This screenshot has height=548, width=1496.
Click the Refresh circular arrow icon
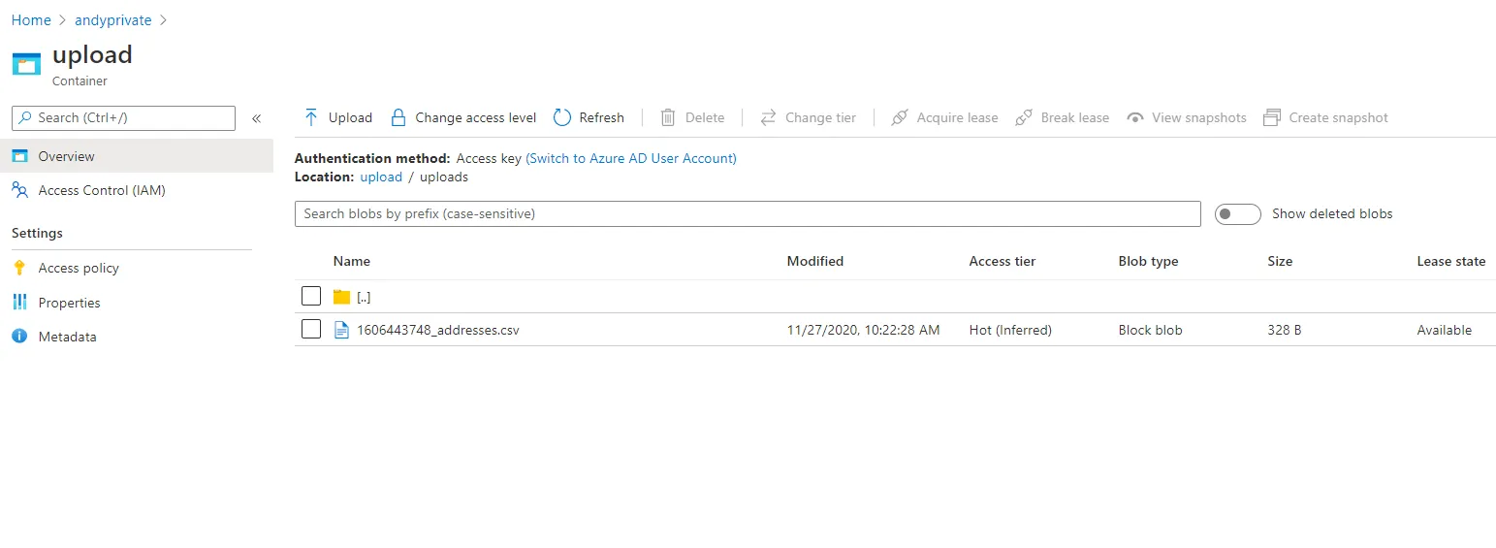[x=562, y=117]
